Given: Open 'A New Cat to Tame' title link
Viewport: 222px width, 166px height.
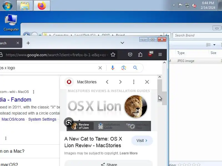Looking at the screenshot, I should (x=93, y=142).
